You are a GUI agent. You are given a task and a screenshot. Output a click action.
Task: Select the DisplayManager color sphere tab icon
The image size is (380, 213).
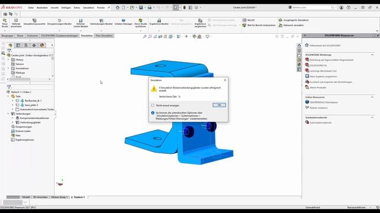(42, 45)
